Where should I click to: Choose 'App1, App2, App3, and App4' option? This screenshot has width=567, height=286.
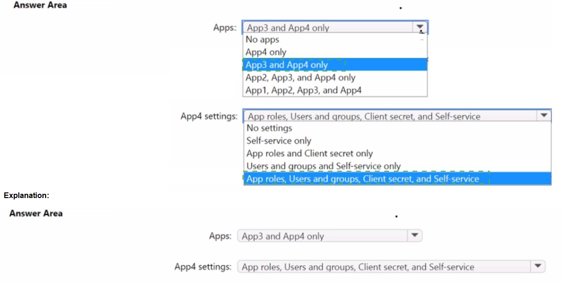pos(303,90)
